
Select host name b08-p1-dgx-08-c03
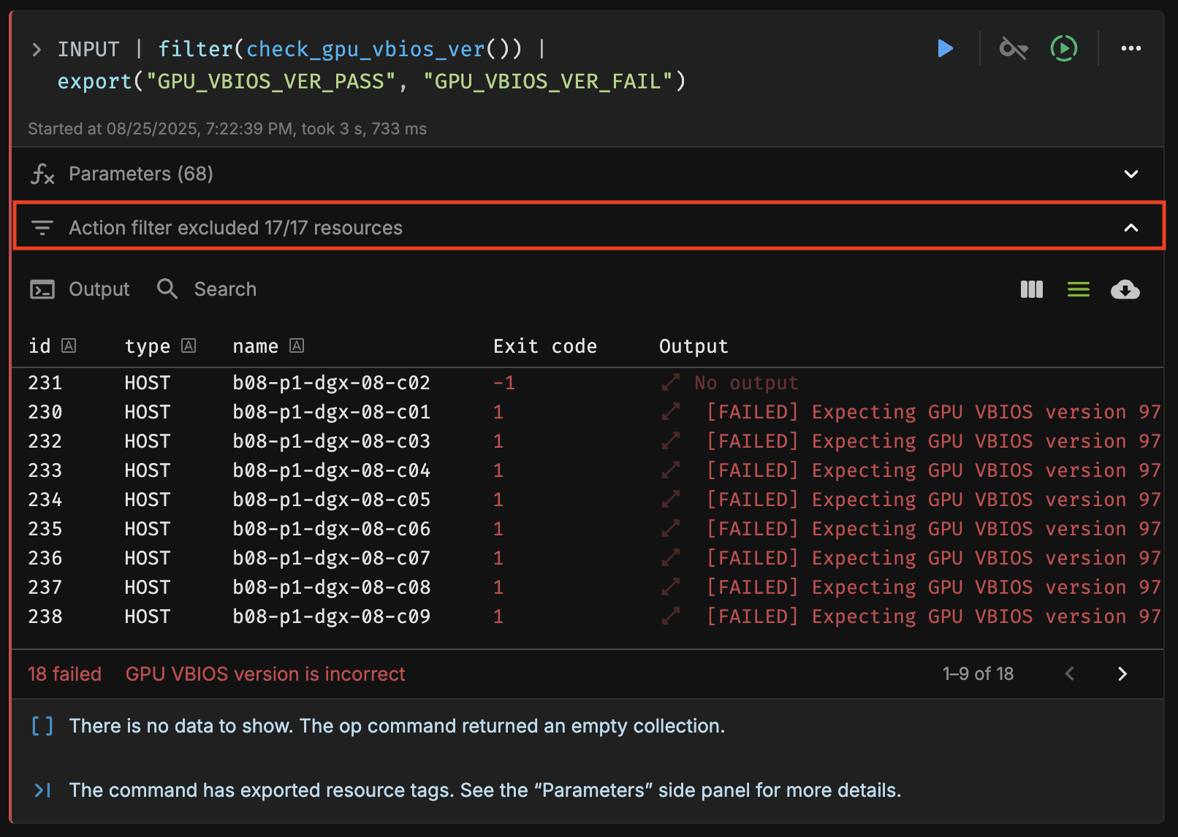(x=331, y=441)
